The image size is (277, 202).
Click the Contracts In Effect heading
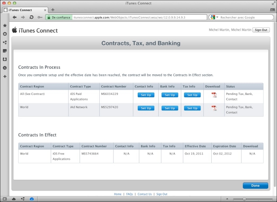(x=37, y=135)
